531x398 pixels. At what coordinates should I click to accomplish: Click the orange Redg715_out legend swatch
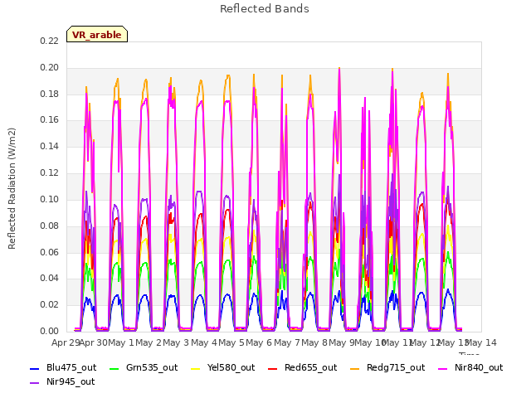(x=355, y=368)
